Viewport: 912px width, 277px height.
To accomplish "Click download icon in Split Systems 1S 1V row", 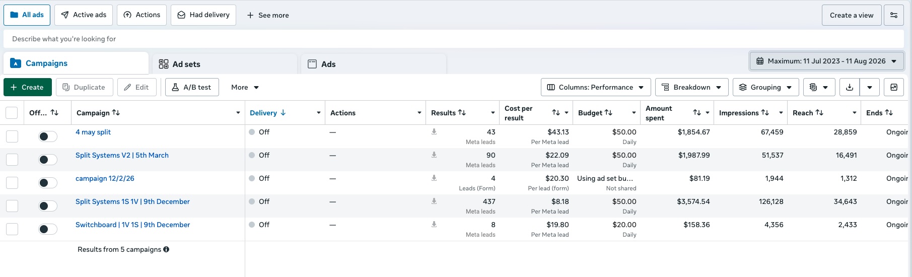I will point(434,201).
